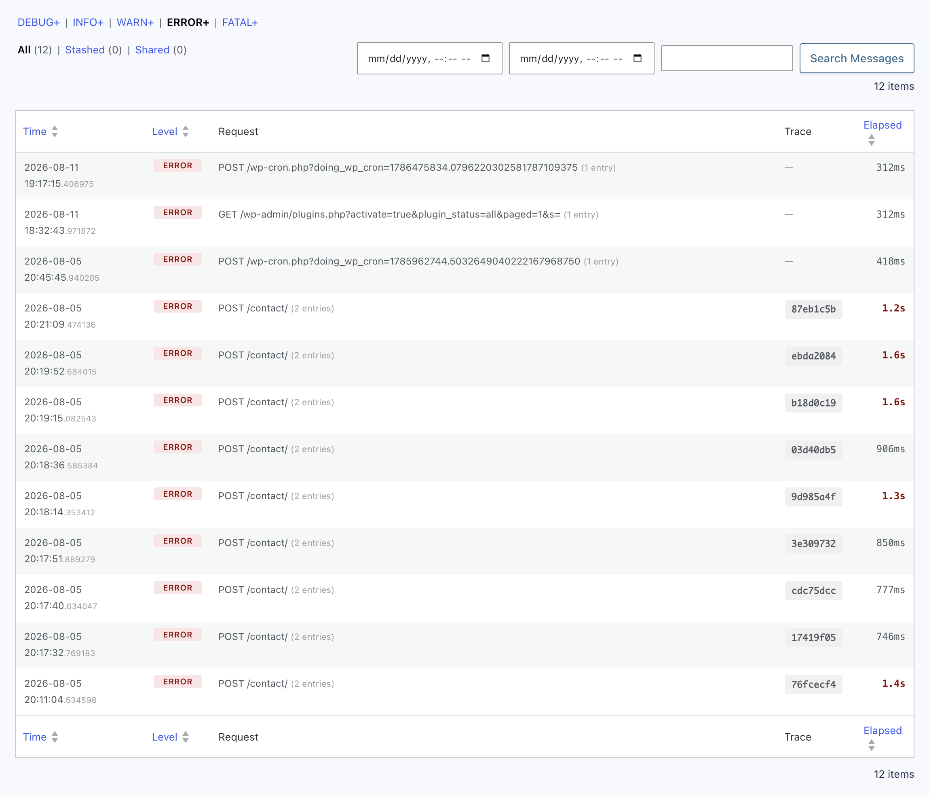Click the 906ms elapsed value

point(891,449)
